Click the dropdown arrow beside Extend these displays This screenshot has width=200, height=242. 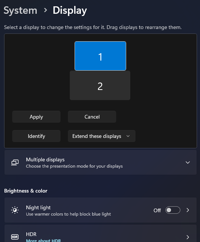128,136
